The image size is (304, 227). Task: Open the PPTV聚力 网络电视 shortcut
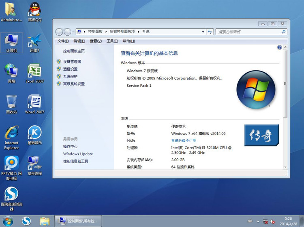(11, 168)
